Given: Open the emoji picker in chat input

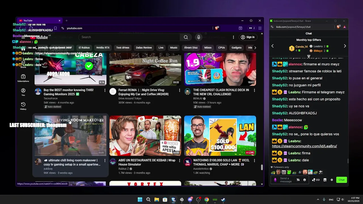Looking at the screenshot, I should click(x=305, y=180).
